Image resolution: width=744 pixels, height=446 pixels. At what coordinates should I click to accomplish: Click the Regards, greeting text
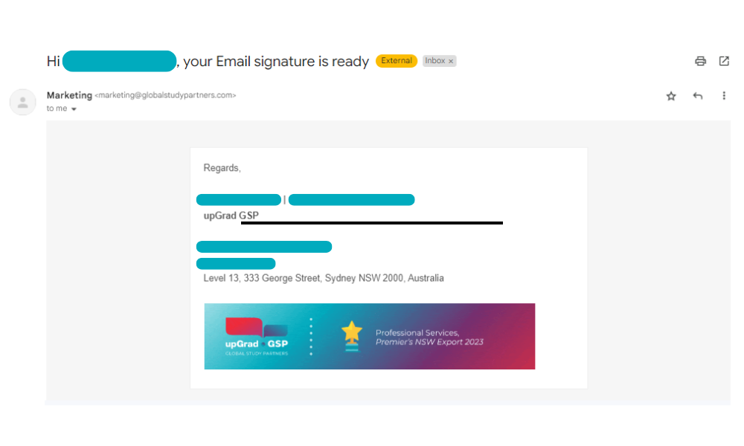tap(222, 168)
